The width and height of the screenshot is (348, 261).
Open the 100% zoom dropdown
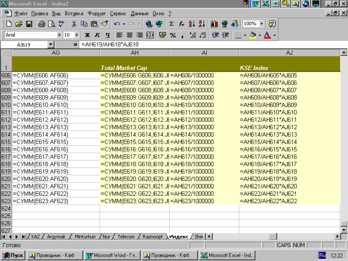point(261,24)
